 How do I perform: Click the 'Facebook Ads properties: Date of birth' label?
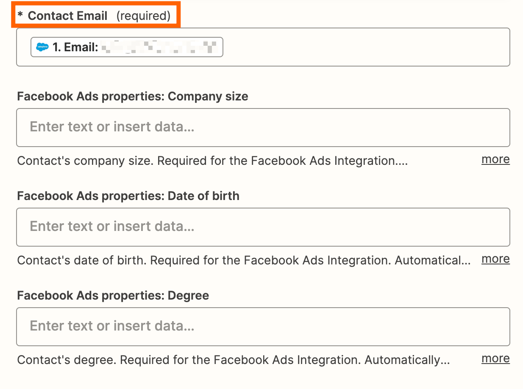[x=128, y=196]
